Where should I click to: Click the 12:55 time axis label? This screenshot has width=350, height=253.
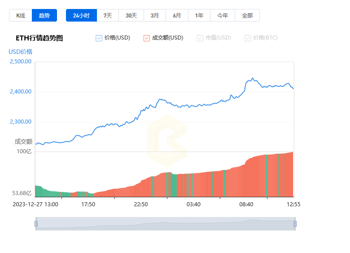point(293,204)
